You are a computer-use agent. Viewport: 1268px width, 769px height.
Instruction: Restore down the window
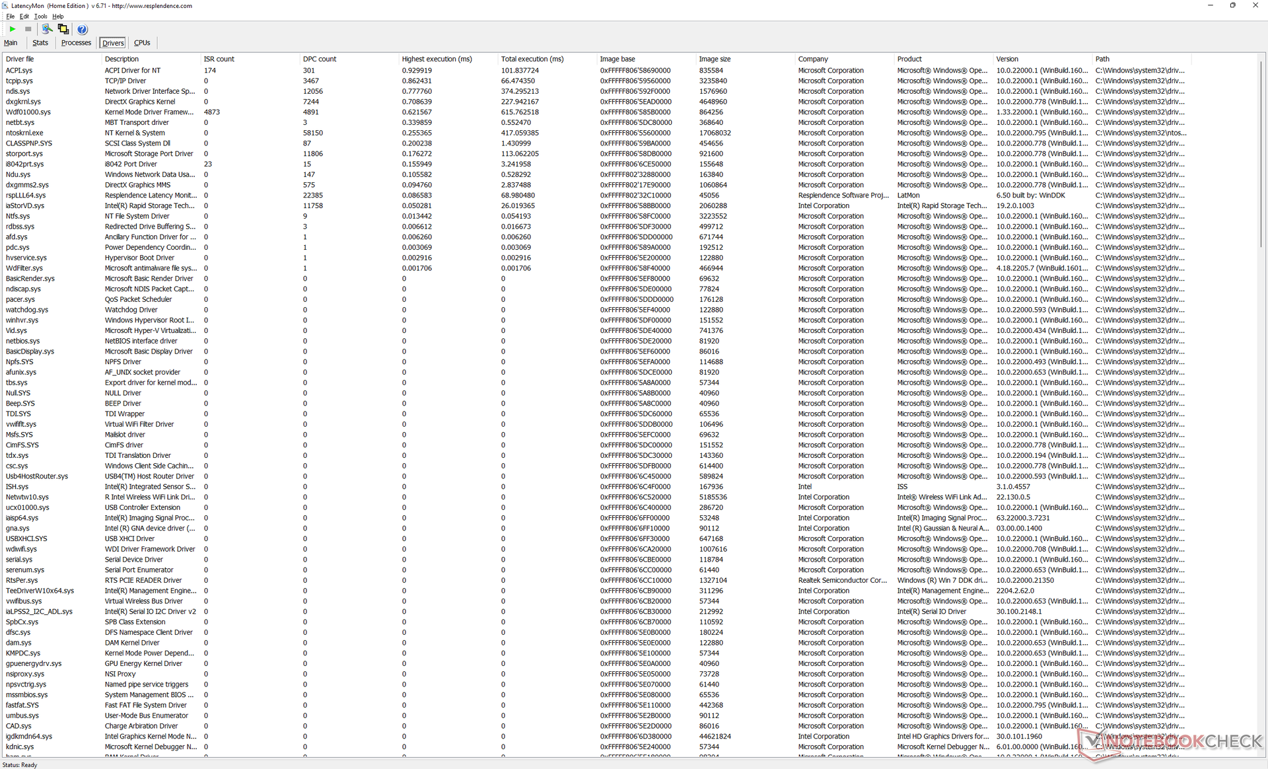[1232, 5]
